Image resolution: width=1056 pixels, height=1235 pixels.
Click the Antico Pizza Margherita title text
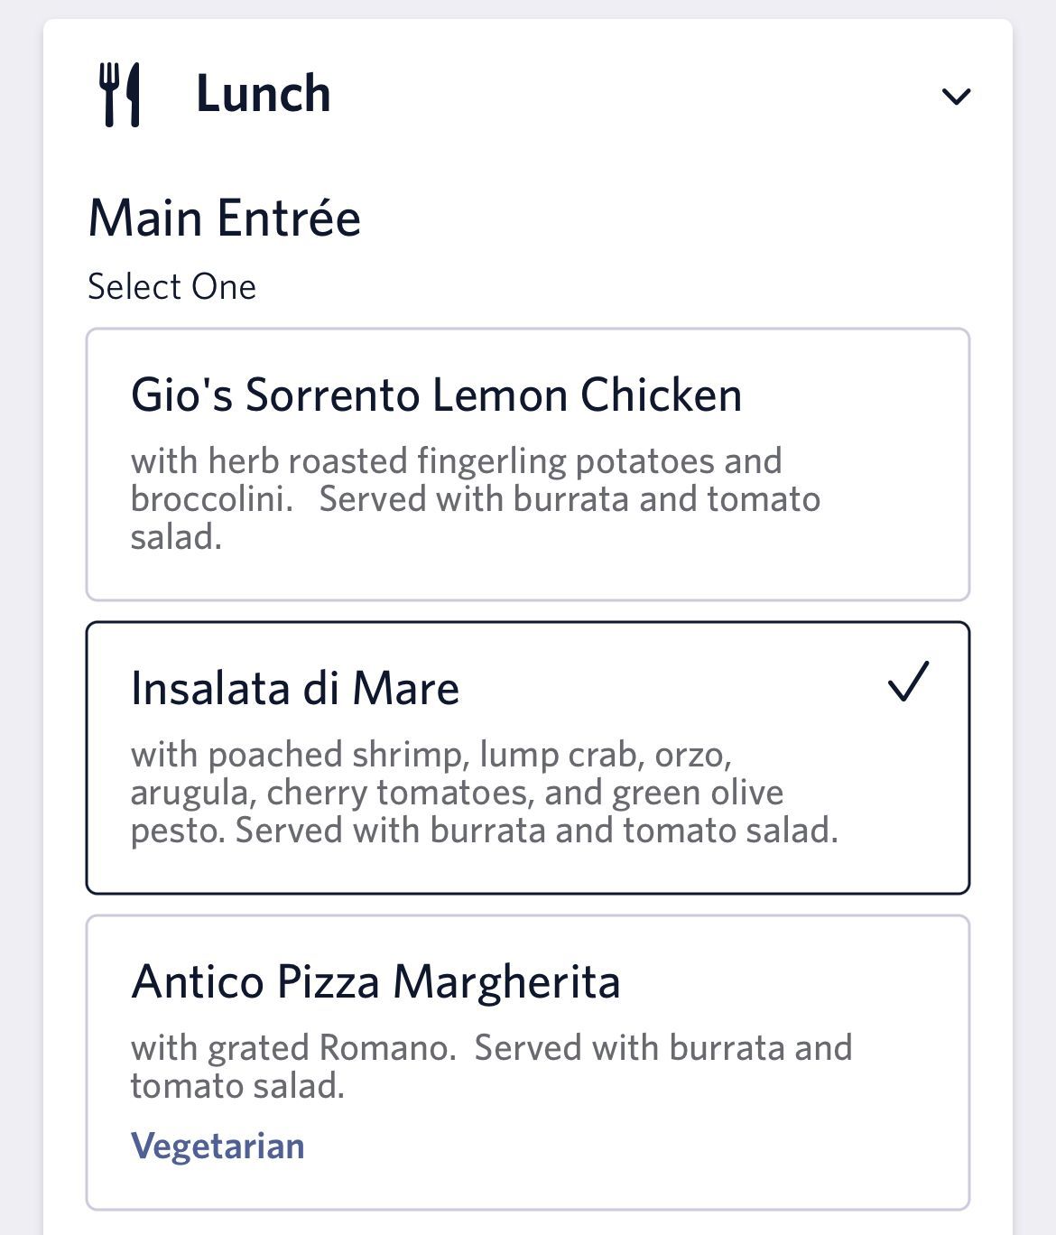point(375,981)
